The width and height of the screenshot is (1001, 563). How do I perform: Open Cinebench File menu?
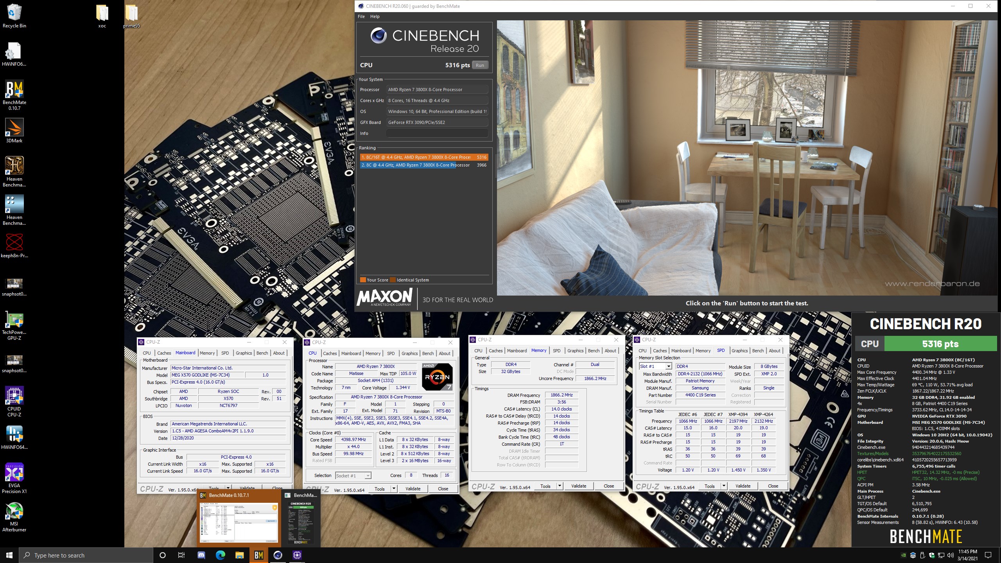point(361,16)
